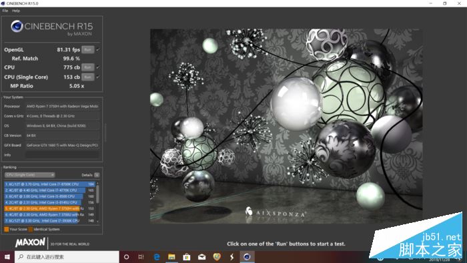Run the CPU multi-core benchmark

tap(87, 67)
